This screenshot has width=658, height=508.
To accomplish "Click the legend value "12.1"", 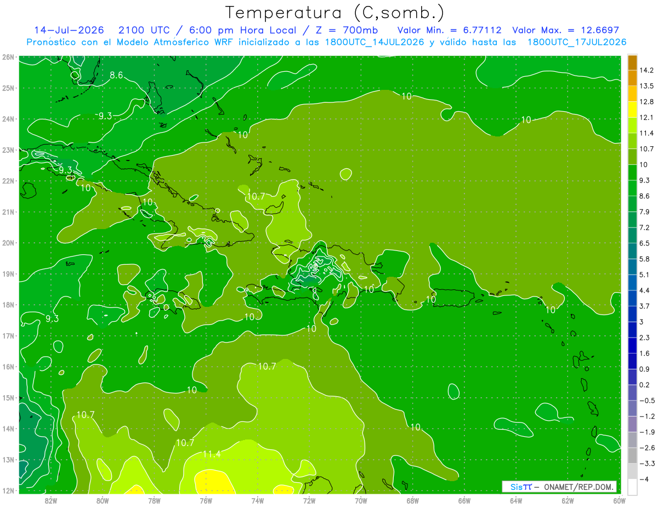I will click(647, 117).
